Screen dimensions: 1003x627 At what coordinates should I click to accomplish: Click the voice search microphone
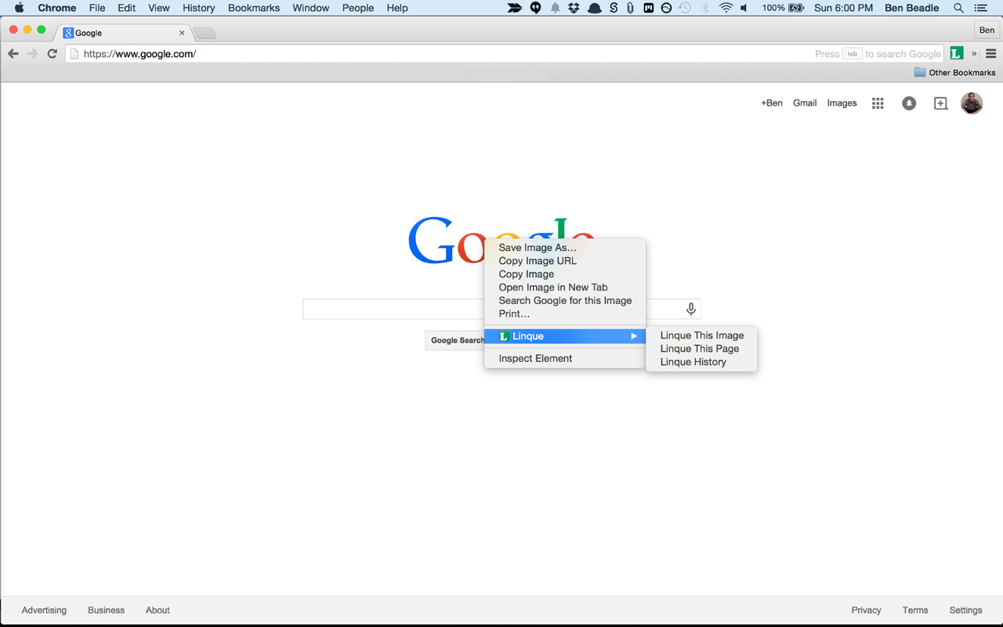click(x=690, y=309)
